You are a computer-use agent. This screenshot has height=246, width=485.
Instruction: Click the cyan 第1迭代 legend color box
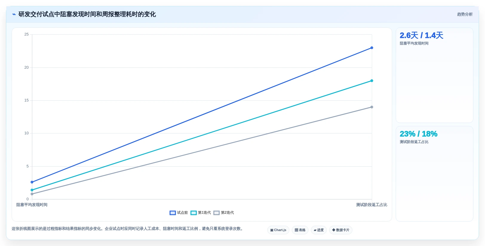point(194,213)
